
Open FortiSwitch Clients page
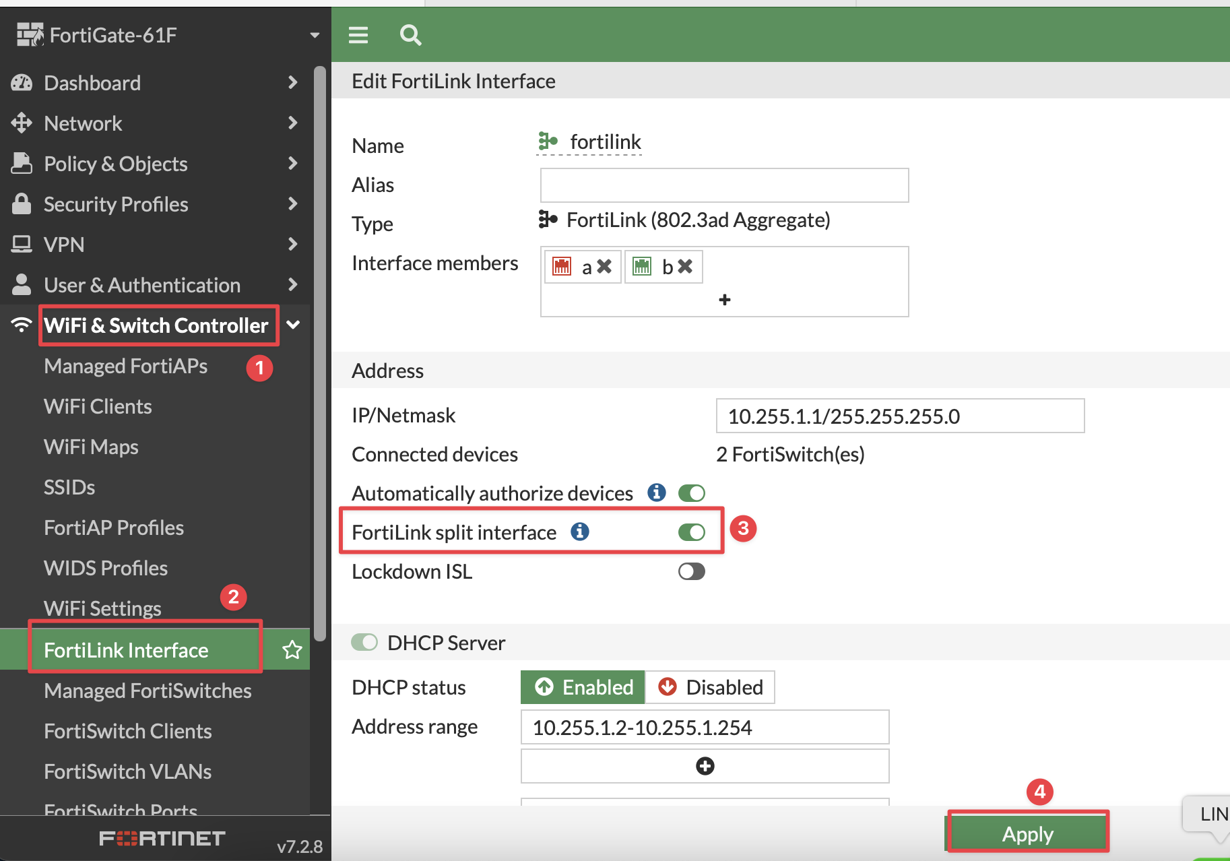coord(128,731)
